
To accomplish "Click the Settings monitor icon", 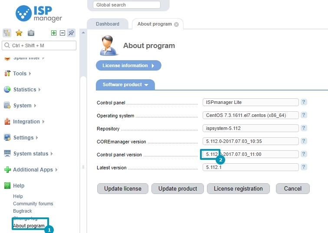I will [7, 137].
